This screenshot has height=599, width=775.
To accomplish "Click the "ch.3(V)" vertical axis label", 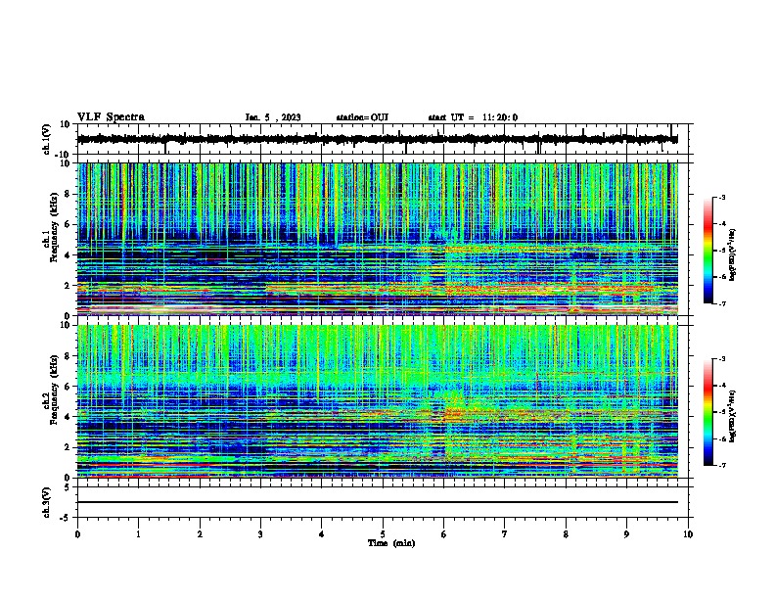I will pos(47,502).
